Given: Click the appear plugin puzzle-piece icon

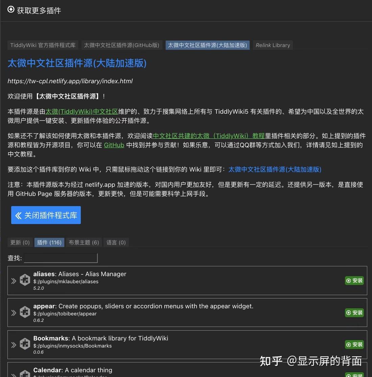Looking at the screenshot, I should click(25, 312).
